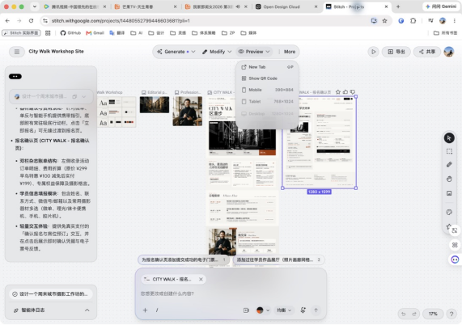
Task: Thumbs up the selected screen
Action: pyautogui.click(x=345, y=92)
